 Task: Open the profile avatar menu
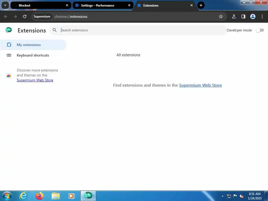click(x=253, y=16)
